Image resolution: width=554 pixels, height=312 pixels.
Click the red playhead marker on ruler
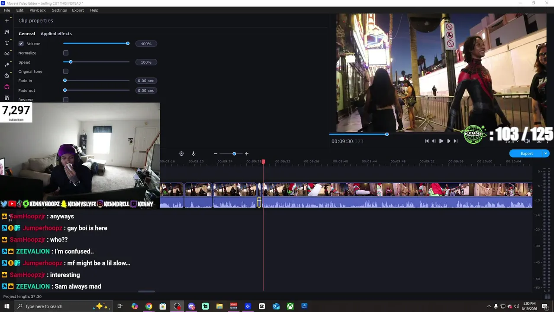pyautogui.click(x=263, y=162)
